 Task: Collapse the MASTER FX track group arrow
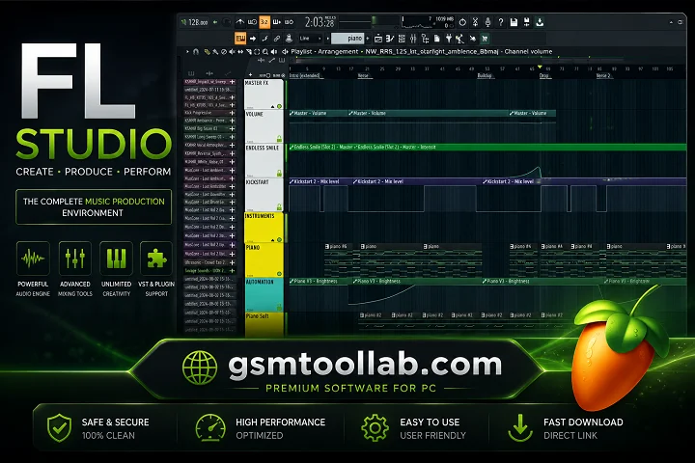(x=272, y=106)
